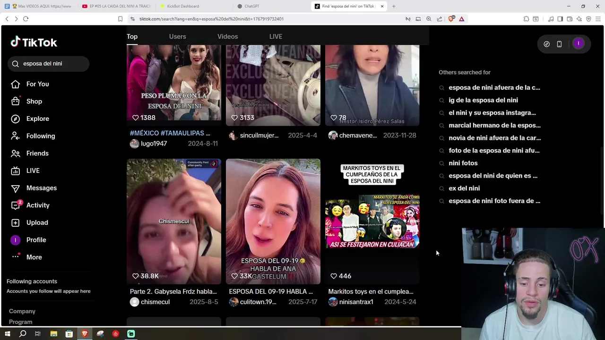
Task: Open suggestion 'ex del nini'
Action: click(464, 188)
